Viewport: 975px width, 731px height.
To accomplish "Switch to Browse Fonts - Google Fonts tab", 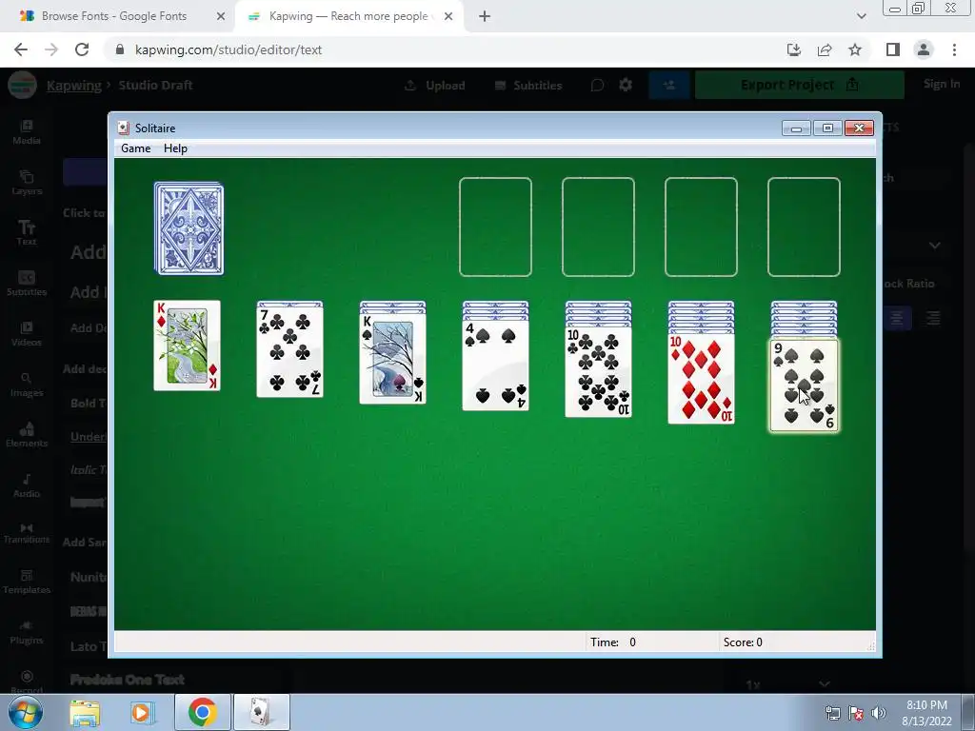I will (114, 16).
